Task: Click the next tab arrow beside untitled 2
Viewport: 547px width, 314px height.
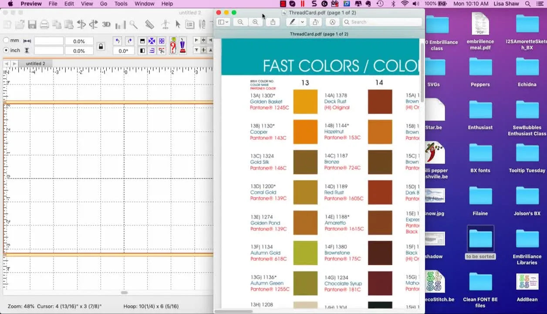Action: pyautogui.click(x=14, y=64)
